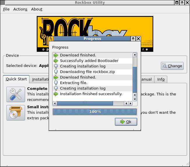Screen dimensions: 190x167
Task: Open the About menu
Action: click(x=37, y=9)
